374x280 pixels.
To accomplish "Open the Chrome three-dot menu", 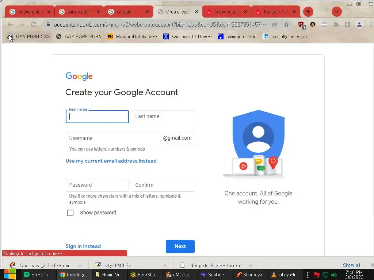I will [x=371, y=24].
